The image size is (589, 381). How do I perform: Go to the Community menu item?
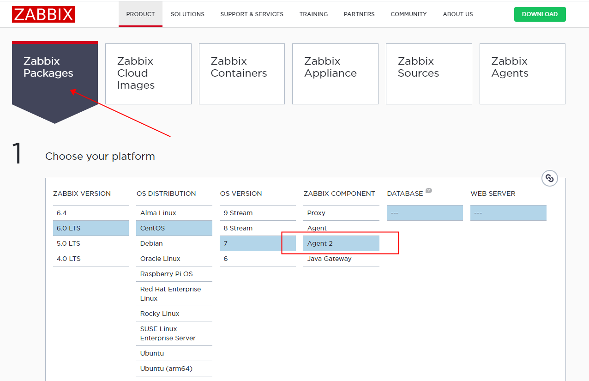click(x=409, y=14)
